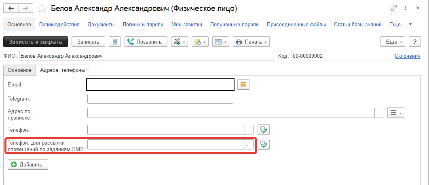Select the Адреса, телефоны tab

(62, 70)
